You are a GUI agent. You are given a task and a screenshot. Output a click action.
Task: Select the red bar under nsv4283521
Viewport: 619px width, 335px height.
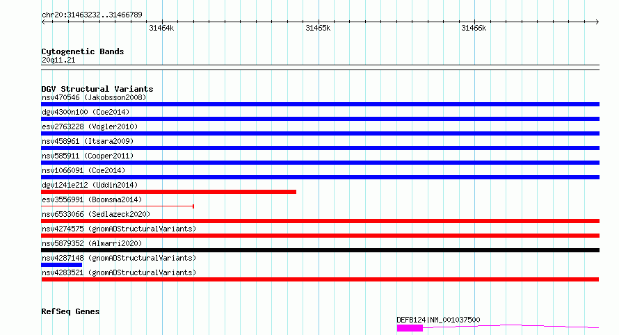tap(320, 279)
